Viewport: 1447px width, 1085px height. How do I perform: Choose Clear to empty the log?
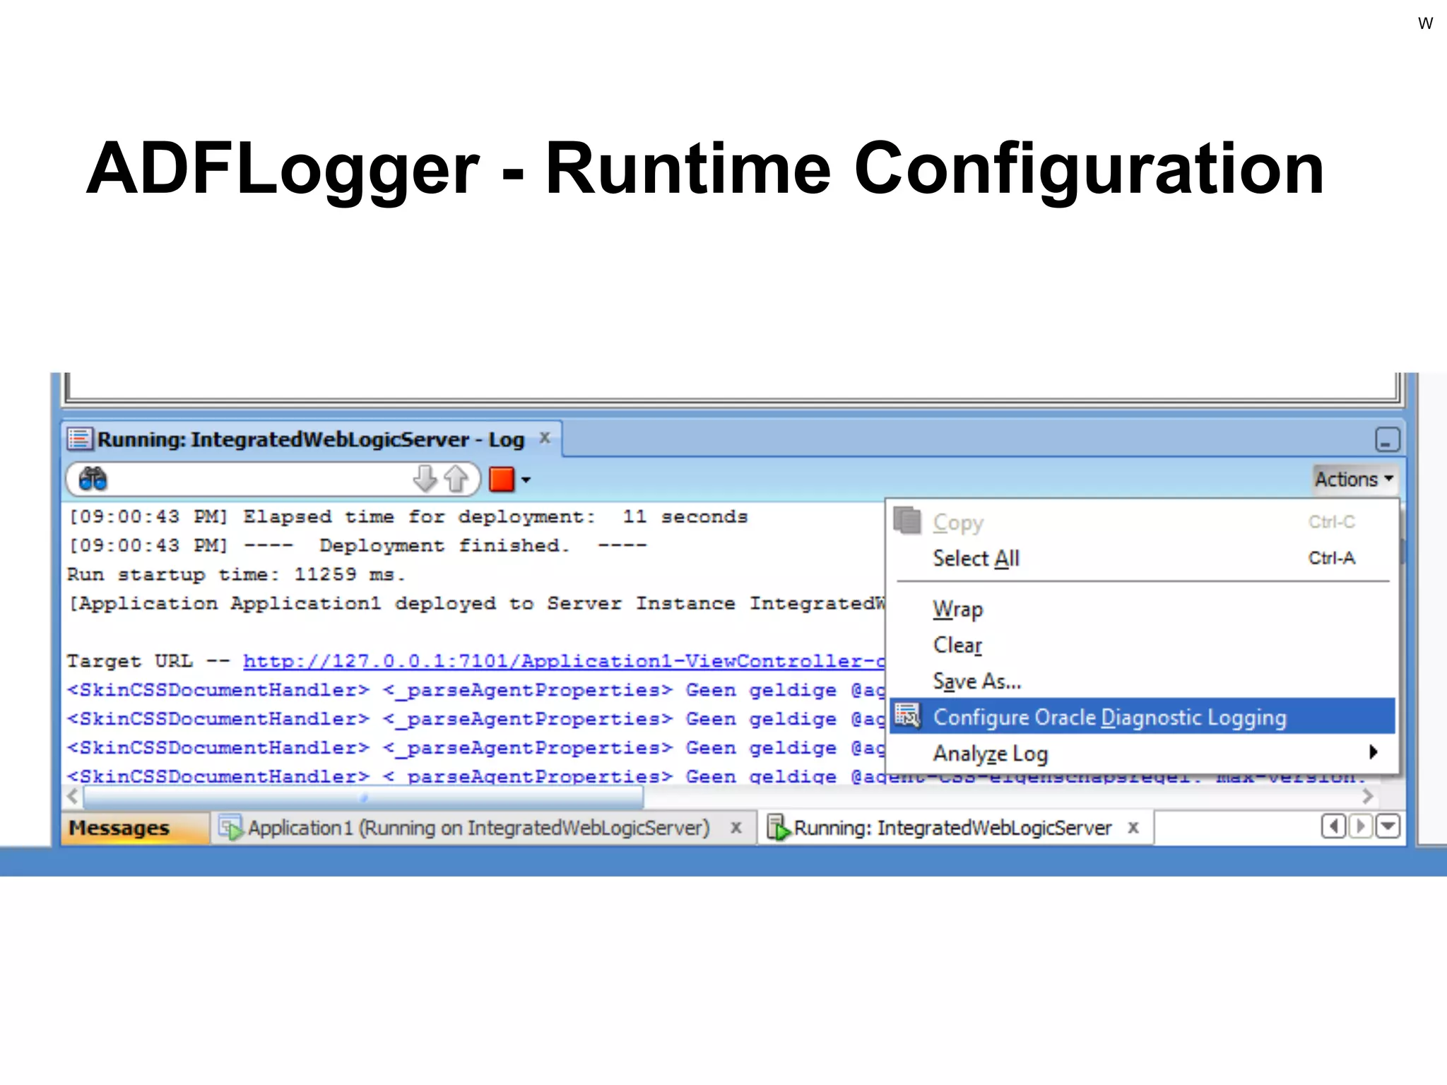click(1142, 644)
